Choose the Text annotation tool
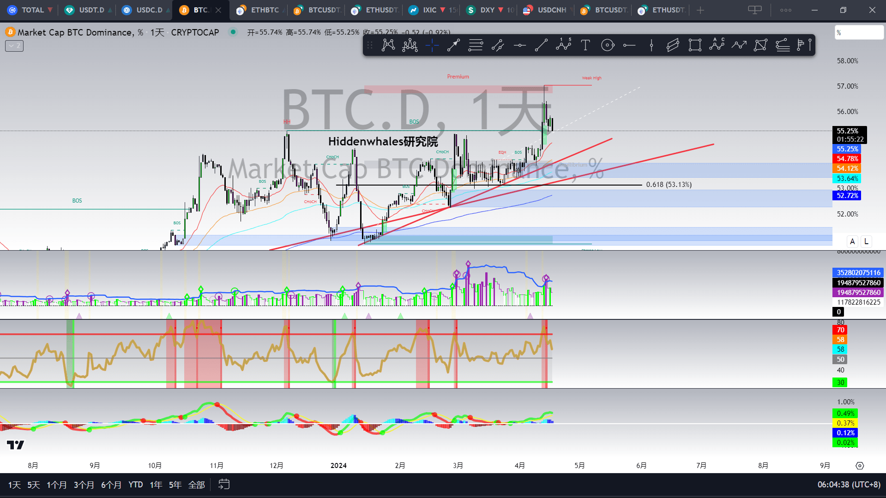 click(x=585, y=45)
